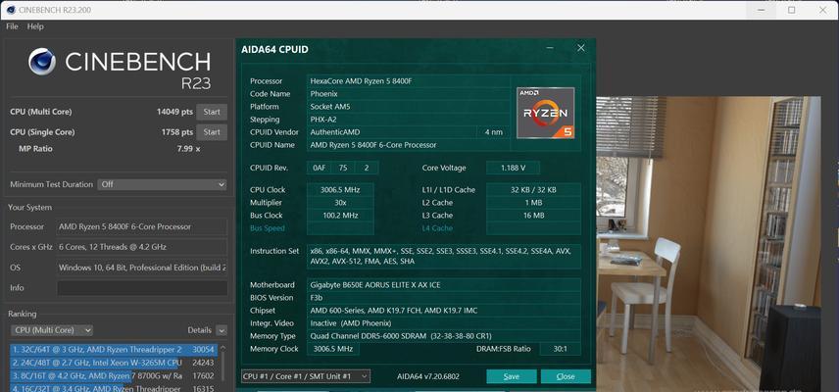
Task: Click the DRAM:FSB Ratio 30:1 value
Action: point(561,349)
